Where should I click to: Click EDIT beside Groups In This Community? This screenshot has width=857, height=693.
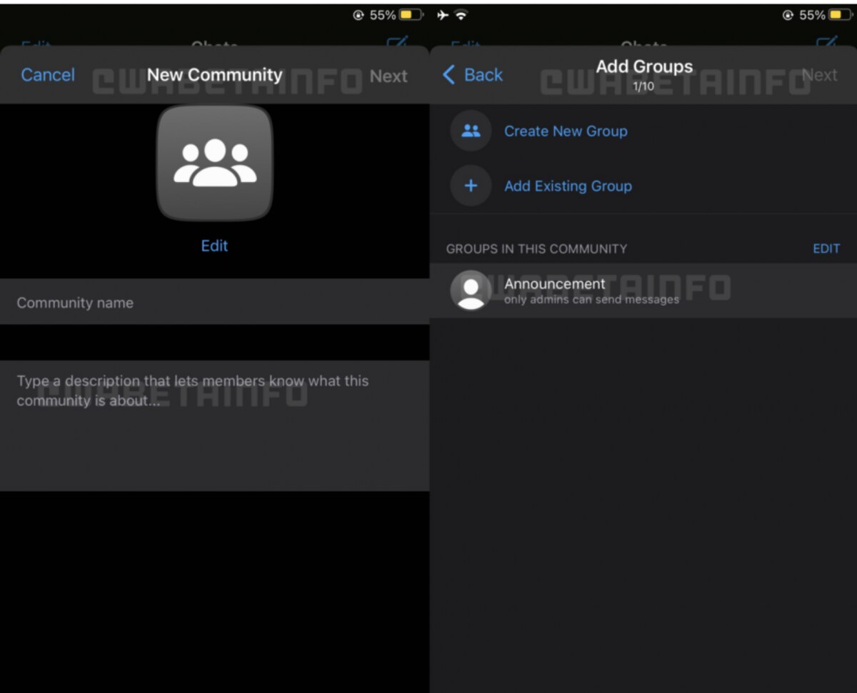[x=826, y=248]
